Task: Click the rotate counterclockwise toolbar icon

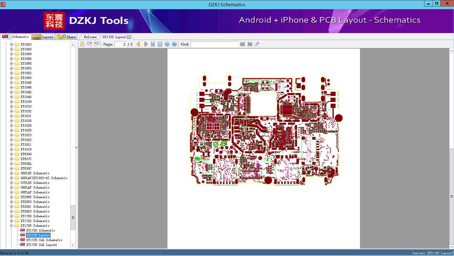Action: pos(90,44)
